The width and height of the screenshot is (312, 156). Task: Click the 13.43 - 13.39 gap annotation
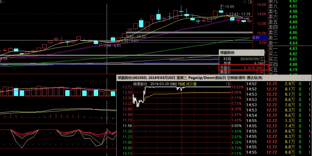(240, 14)
